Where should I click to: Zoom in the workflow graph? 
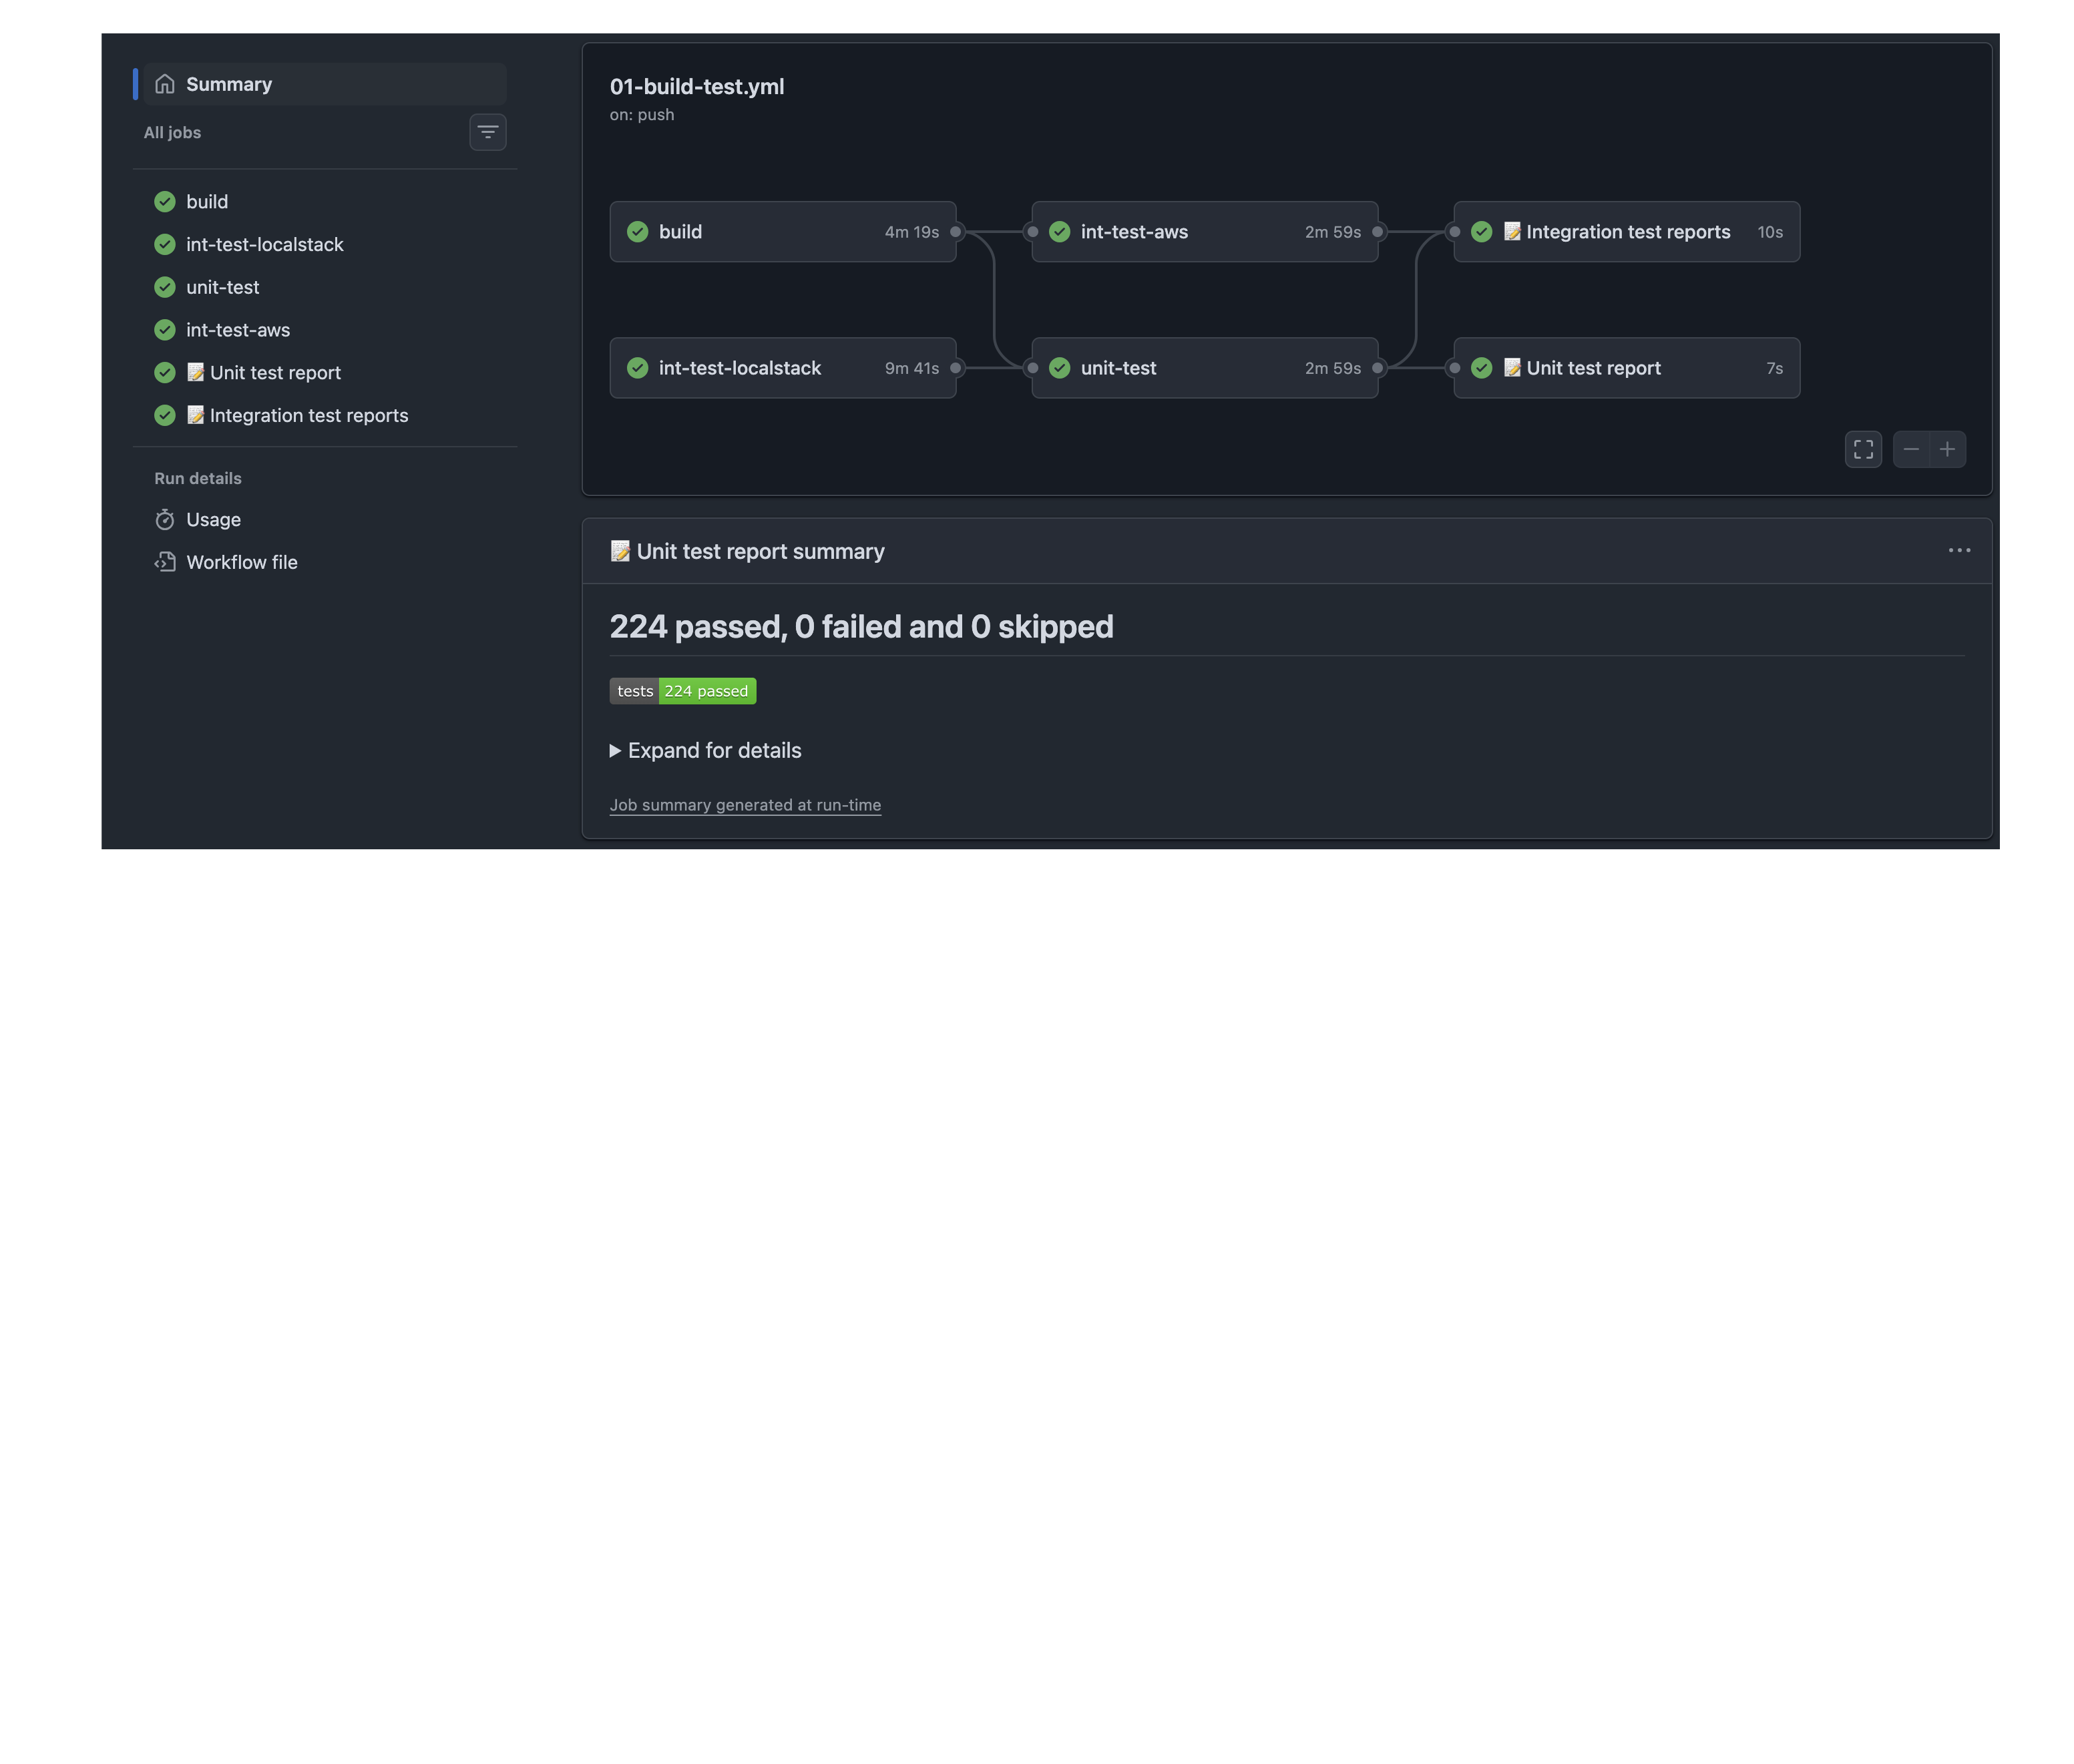1947,449
